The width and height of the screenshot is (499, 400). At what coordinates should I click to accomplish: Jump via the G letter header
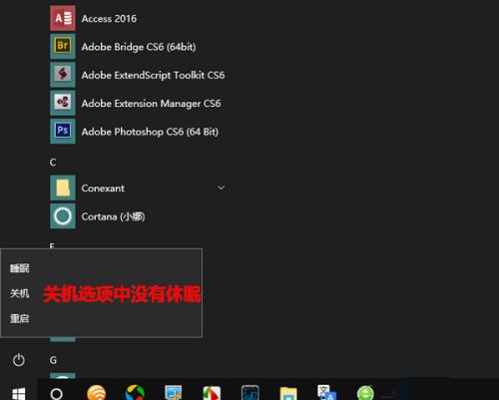[x=53, y=360]
